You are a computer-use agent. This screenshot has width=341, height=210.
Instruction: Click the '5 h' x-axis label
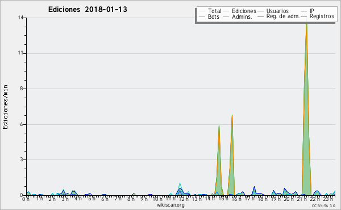click(x=92, y=199)
